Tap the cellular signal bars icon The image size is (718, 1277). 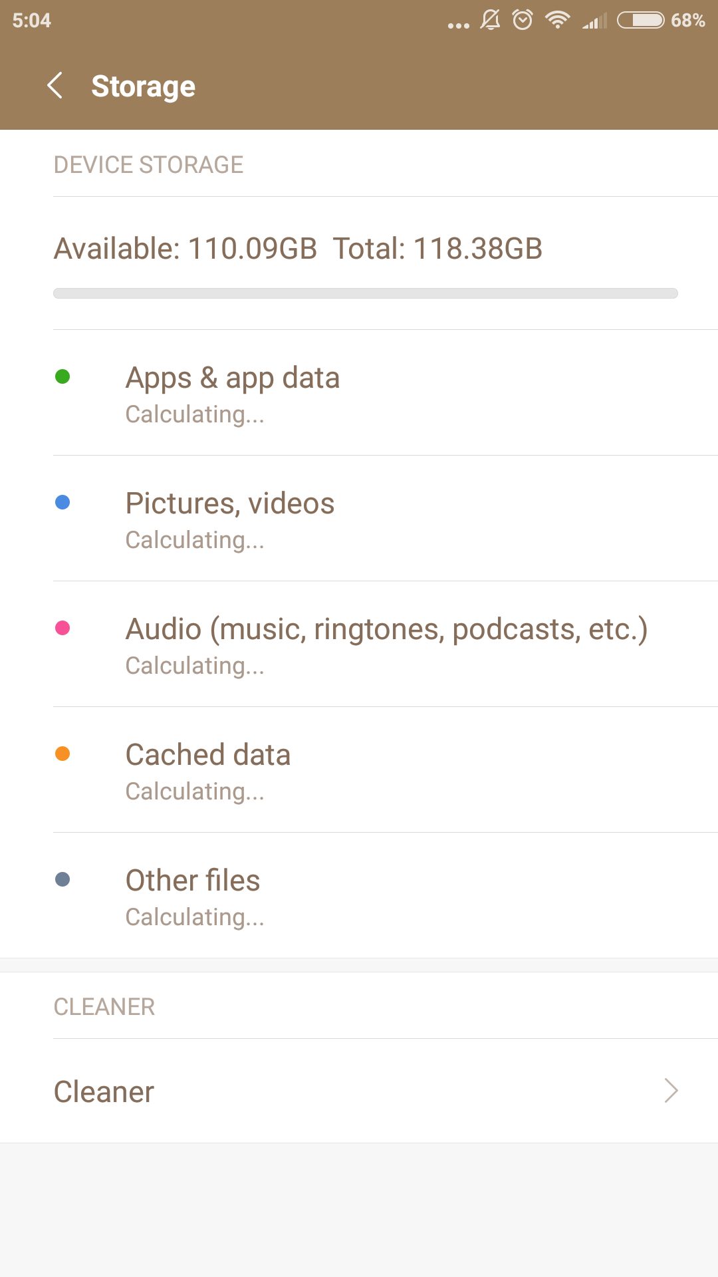(x=595, y=21)
